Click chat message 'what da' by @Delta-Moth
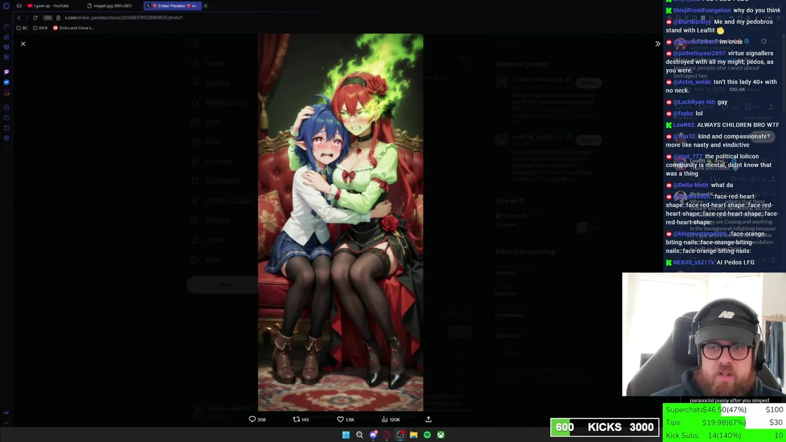The image size is (786, 442). [722, 185]
